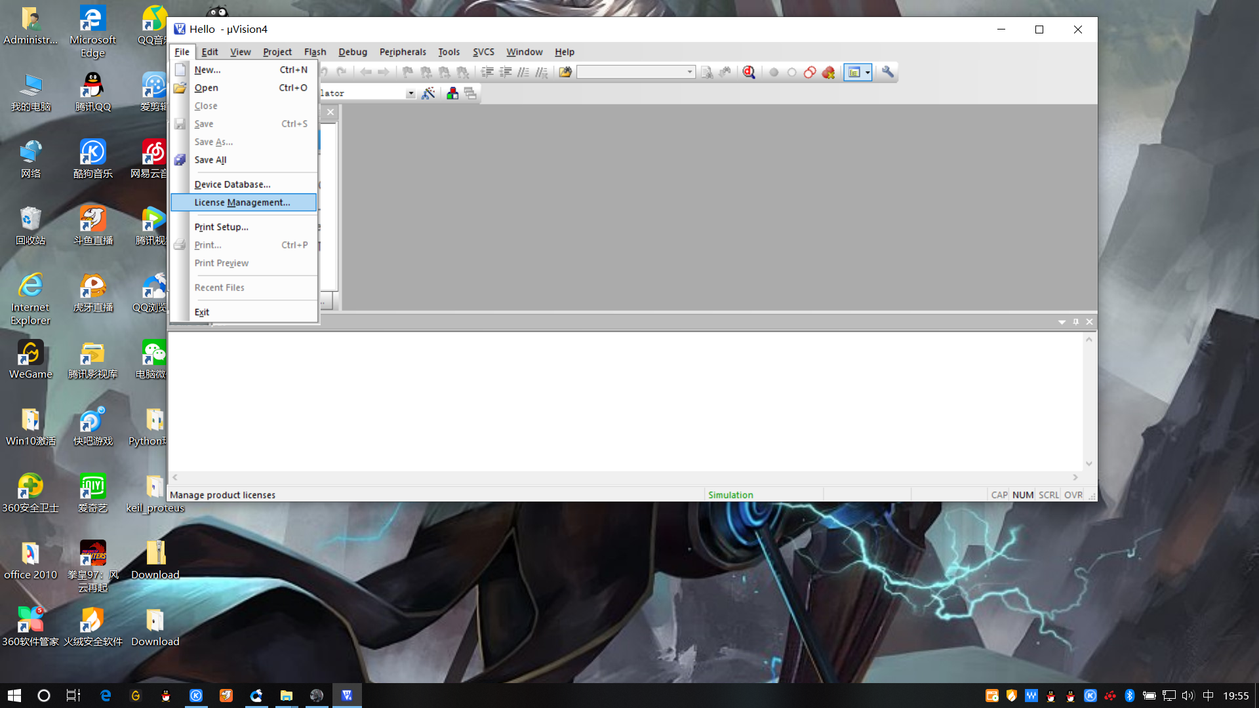Select License Management from File menu
Image resolution: width=1259 pixels, height=708 pixels.
pos(242,203)
